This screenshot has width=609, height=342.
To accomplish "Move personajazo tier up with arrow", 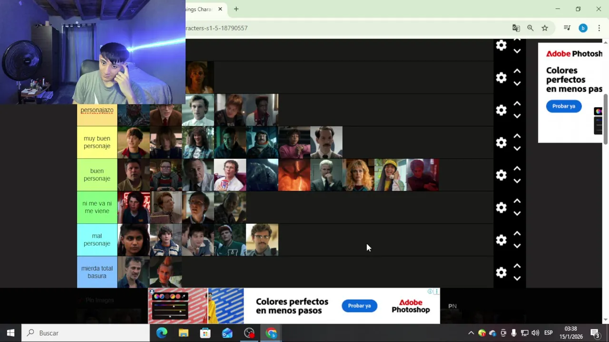I will 517,104.
